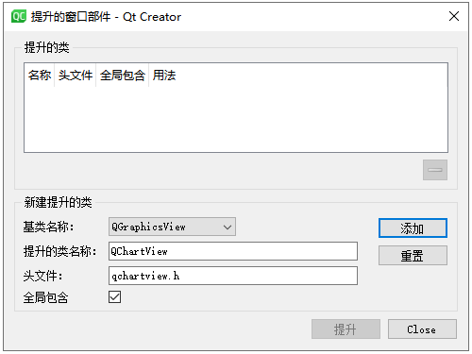Click the 用法 column header

[x=164, y=76]
